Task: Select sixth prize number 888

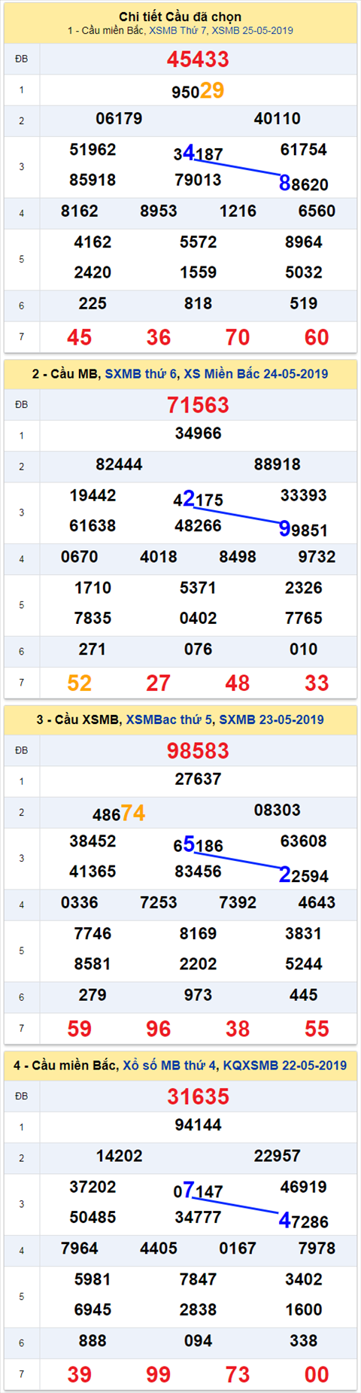Action: [x=93, y=1341]
